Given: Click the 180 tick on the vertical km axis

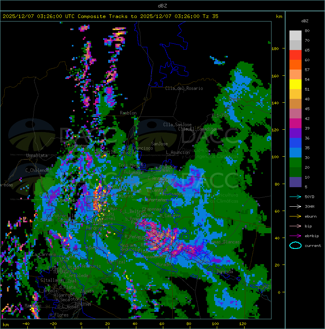Looking at the screenshot, I should coord(275,49).
